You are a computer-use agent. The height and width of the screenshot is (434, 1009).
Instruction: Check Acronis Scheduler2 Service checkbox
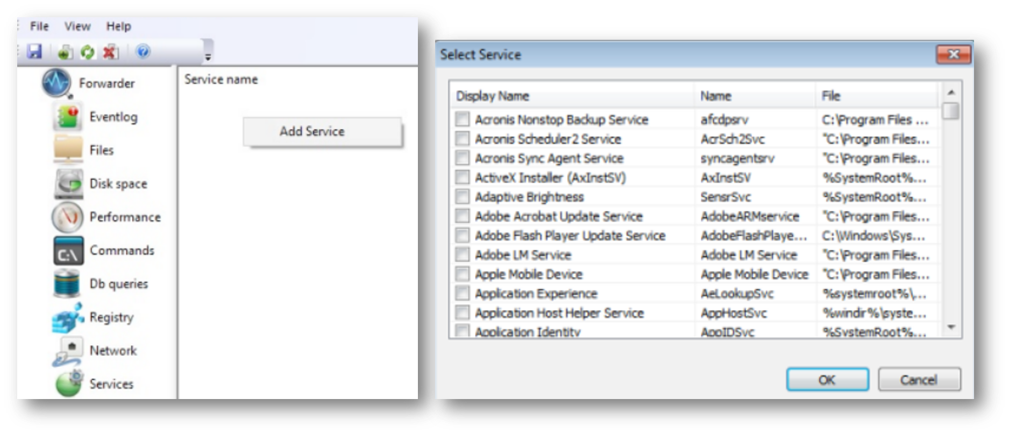(x=462, y=138)
